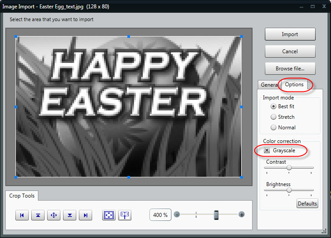Click the bottom-left crop handle
This screenshot has width=331, height=238.
pos(16,177)
